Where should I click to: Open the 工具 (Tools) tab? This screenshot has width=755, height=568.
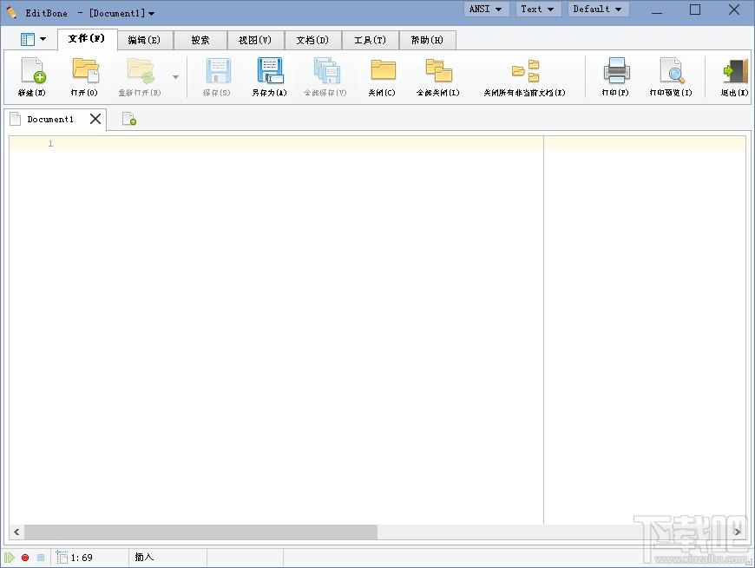coord(371,39)
